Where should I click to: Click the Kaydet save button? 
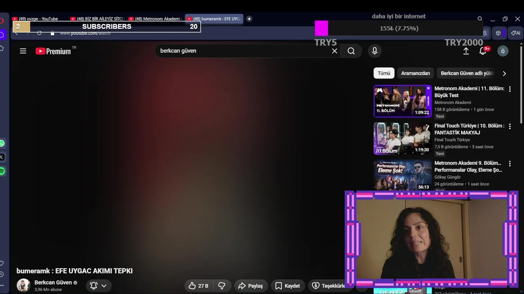tap(288, 286)
